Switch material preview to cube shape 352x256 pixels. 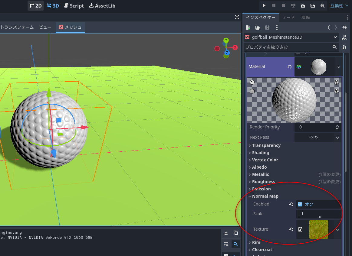tap(252, 91)
